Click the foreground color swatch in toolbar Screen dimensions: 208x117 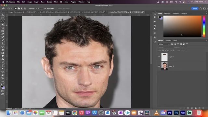pos(2,86)
